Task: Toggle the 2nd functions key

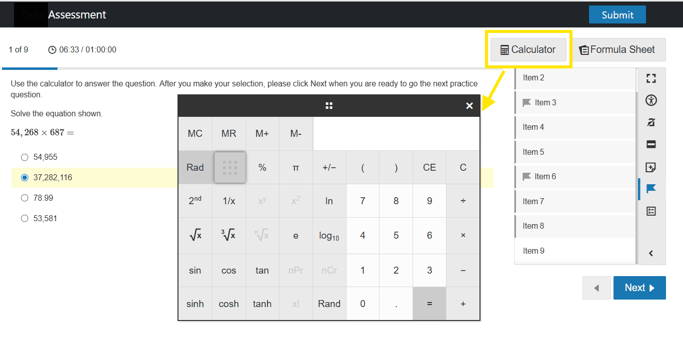Action: click(x=195, y=201)
